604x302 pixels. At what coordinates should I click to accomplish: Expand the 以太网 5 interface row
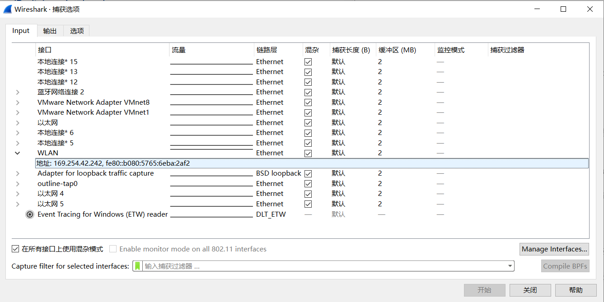[x=18, y=204]
